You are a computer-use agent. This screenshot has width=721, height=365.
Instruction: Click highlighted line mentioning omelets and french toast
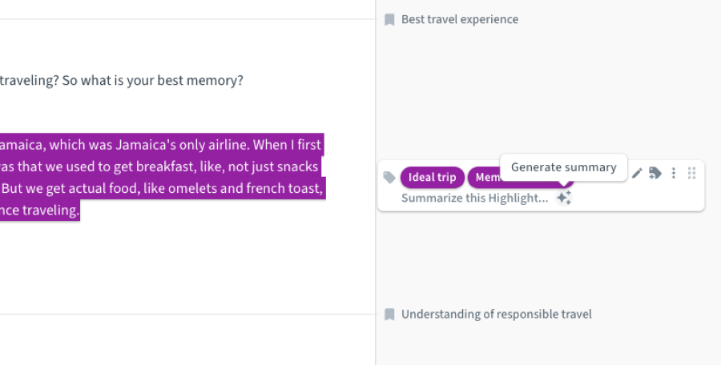(160, 190)
